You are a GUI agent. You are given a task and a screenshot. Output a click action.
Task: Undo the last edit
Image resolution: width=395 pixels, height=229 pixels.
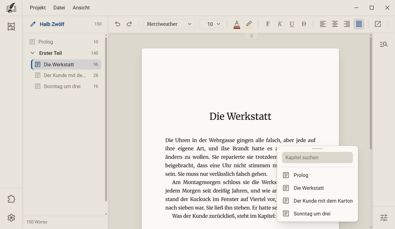118,24
